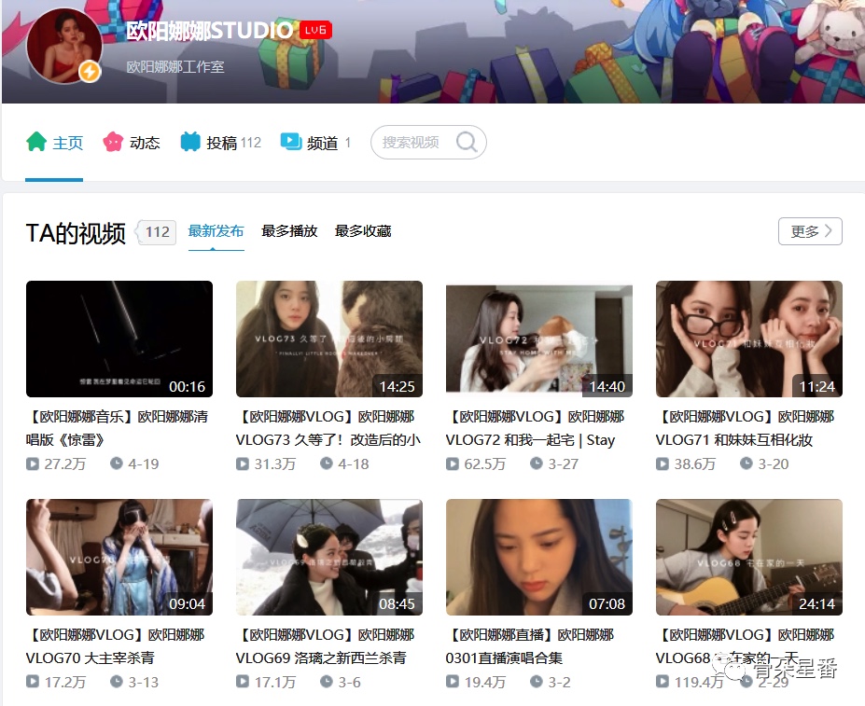Click the lightning badge on the avatar
Viewport: 865px width, 706px height.
coord(90,71)
